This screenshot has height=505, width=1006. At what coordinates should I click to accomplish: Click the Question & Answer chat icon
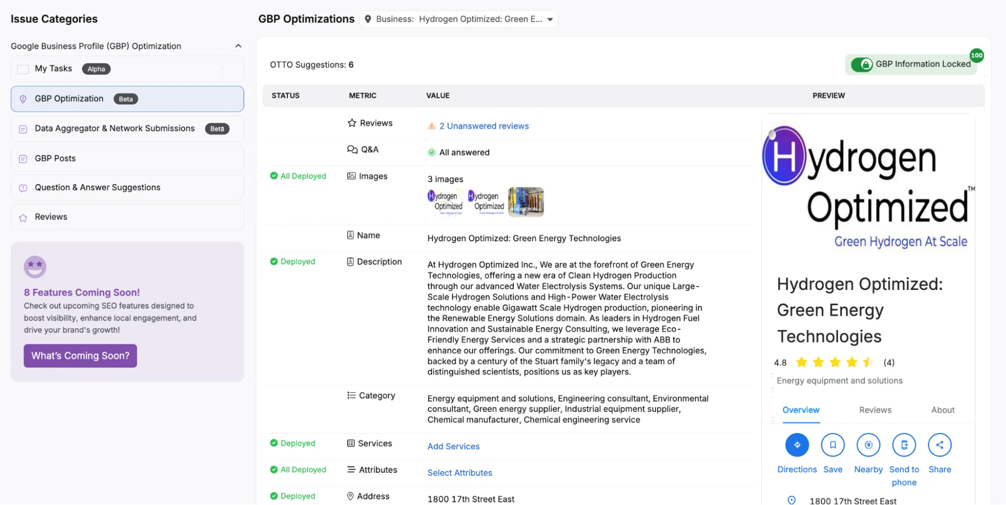pyautogui.click(x=23, y=188)
